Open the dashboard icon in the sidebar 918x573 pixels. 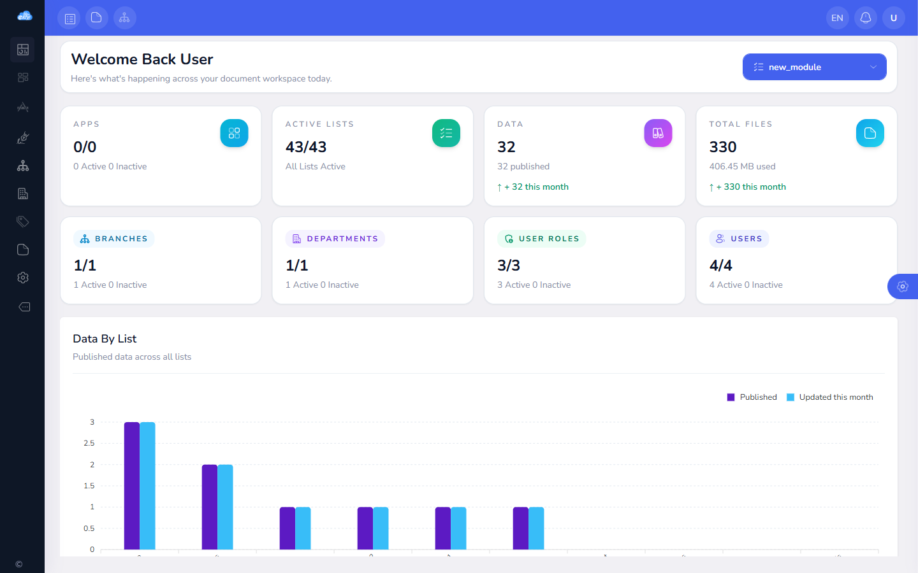coord(23,50)
